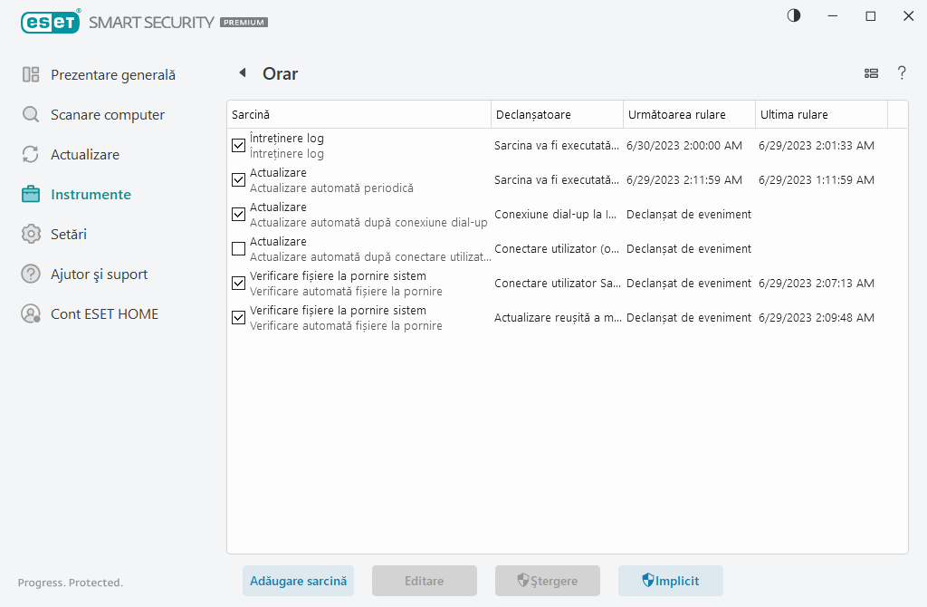The height and width of the screenshot is (607, 927).
Task: Click the Prezentare generală sidebar icon
Action: pos(31,75)
